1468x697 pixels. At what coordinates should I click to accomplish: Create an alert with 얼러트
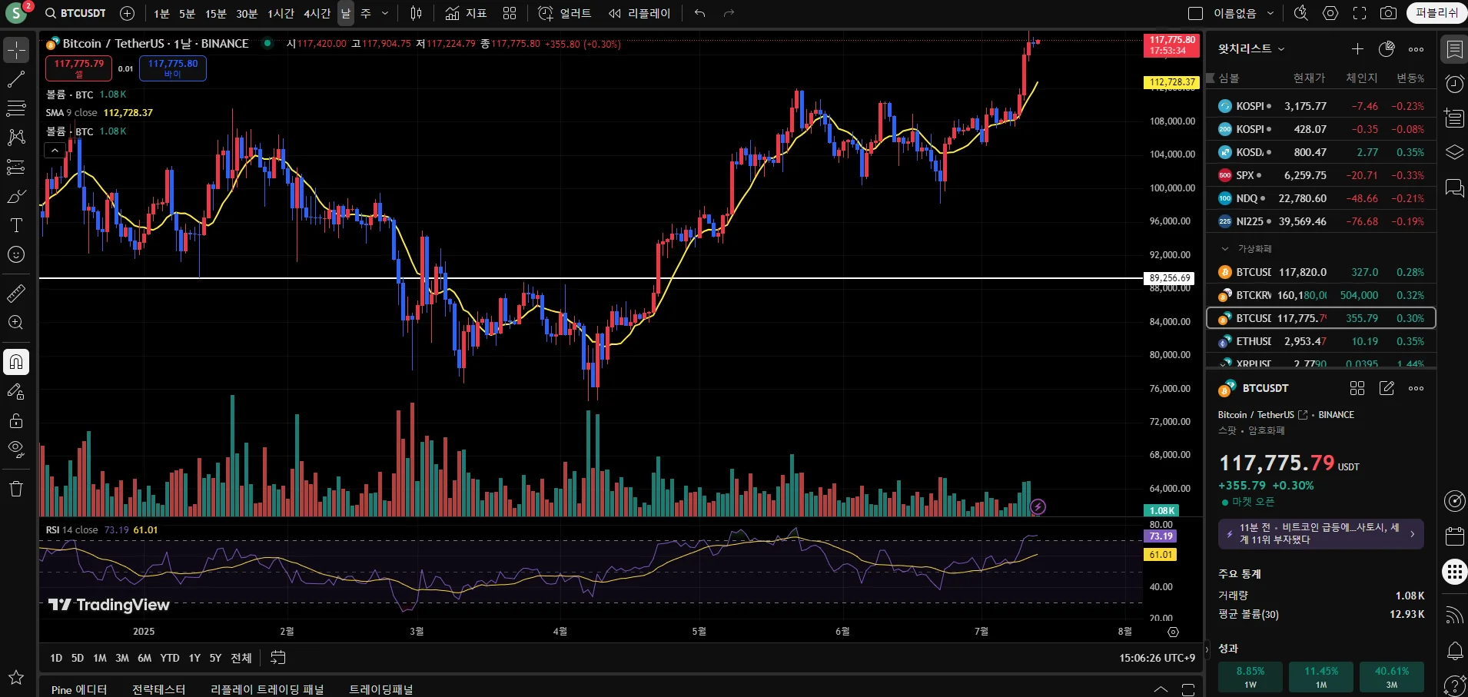(x=564, y=13)
